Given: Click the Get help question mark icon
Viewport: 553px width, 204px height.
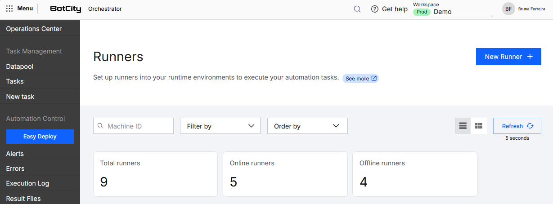Looking at the screenshot, I should tap(375, 9).
